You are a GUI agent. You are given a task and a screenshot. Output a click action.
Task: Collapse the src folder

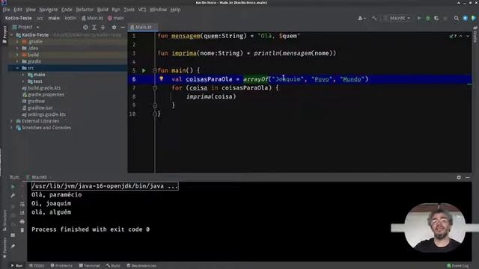[17, 68]
